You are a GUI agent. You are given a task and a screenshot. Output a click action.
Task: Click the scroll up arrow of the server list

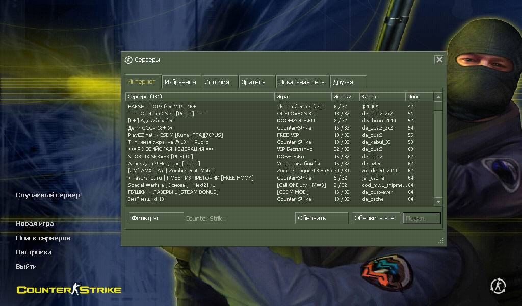438,97
